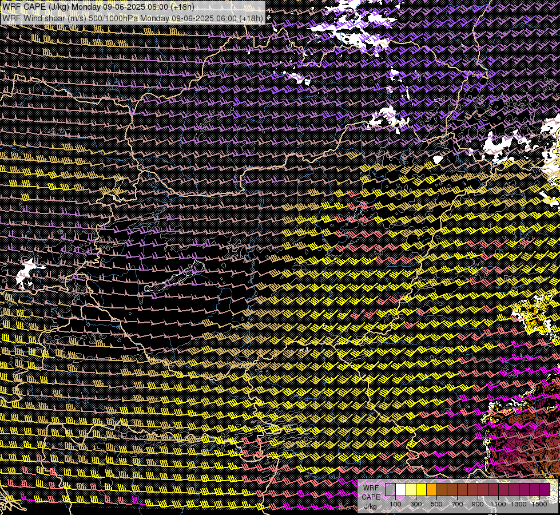Select the gray swatch in the CAPE legend

[390, 489]
